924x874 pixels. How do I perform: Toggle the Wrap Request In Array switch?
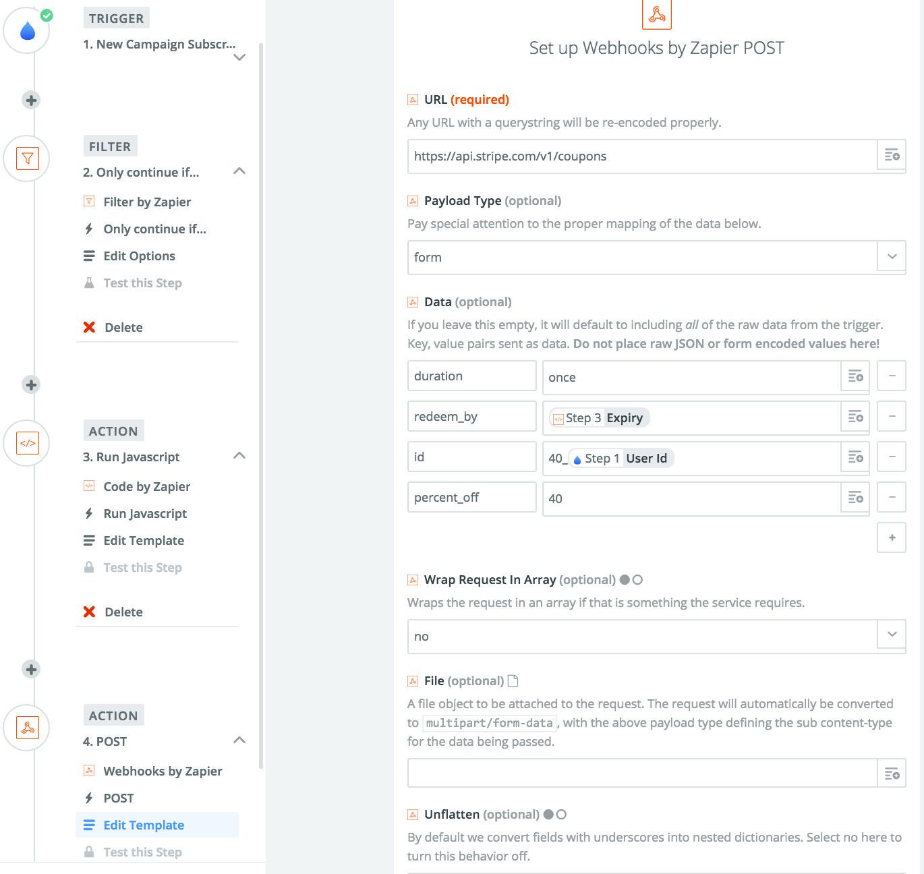(631, 579)
